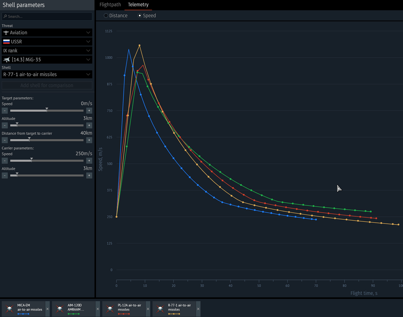Decrease distance from target to carrier
Image resolution: width=403 pixels, height=317 pixels.
(4, 140)
